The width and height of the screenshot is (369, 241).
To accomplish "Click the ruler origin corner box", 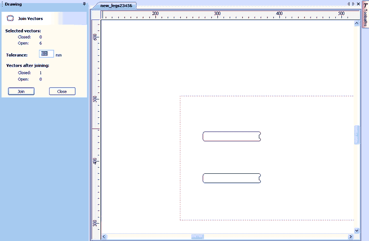I will pos(96,14).
